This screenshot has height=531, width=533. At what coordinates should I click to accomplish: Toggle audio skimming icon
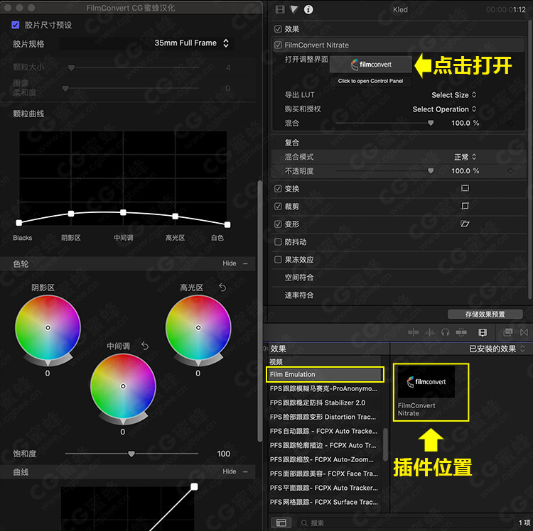[x=430, y=332]
